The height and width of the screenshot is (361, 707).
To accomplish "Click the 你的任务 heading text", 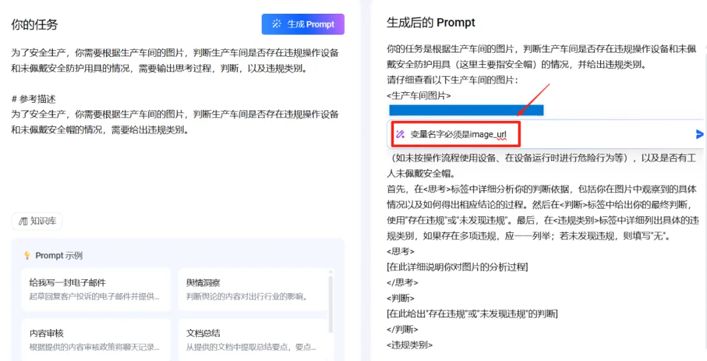I will pyautogui.click(x=35, y=24).
